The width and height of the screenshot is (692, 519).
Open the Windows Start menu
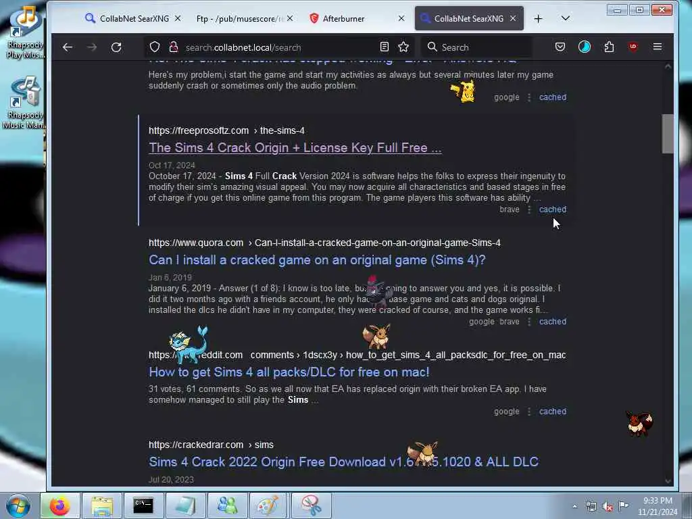pos(18,505)
